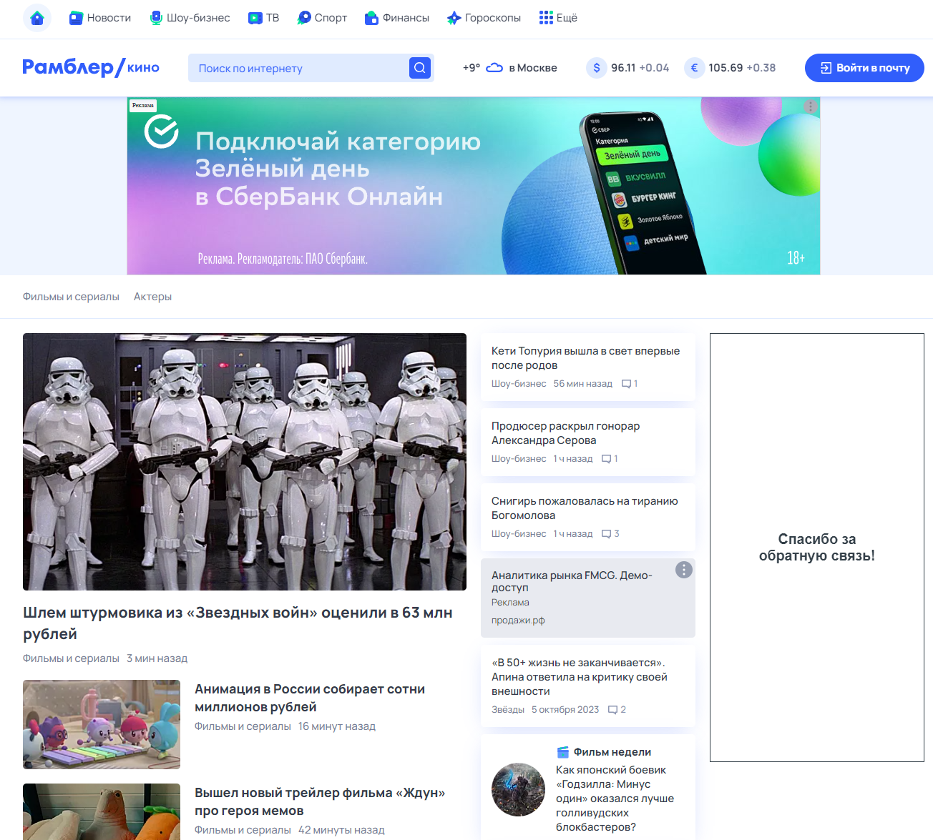Open the Анимация в России thumbnail

[102, 724]
